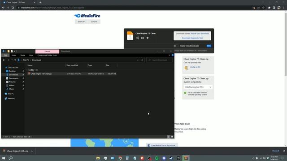This screenshot has width=287, height=161.
Task: Reload the Chrome page
Action: click(13, 8)
